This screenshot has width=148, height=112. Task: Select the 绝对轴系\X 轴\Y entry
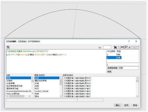tap(77, 88)
